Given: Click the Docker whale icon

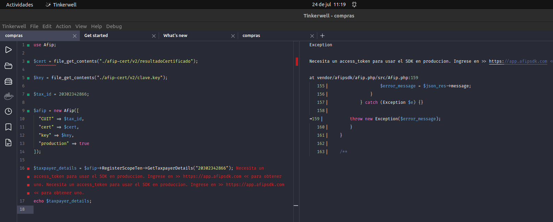Looking at the screenshot, I should click(x=9, y=96).
